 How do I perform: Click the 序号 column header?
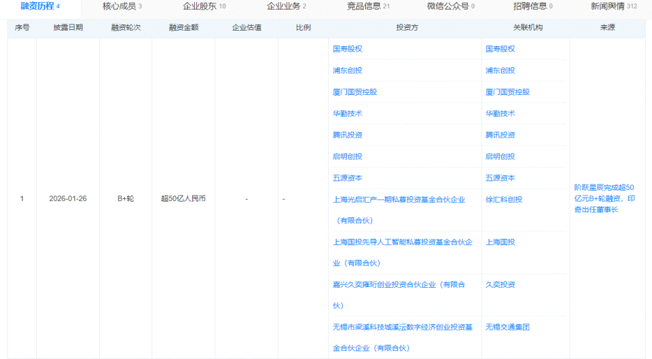[22, 28]
